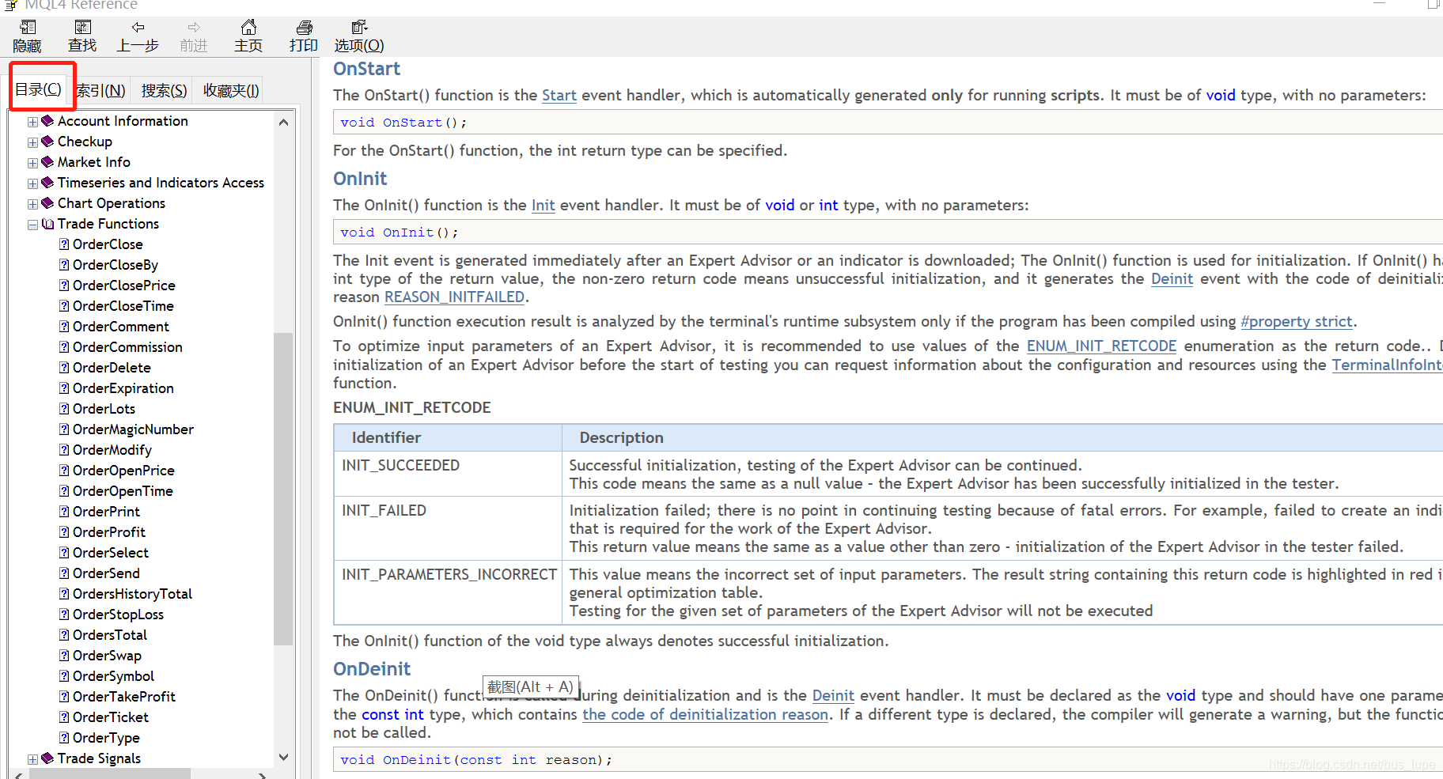This screenshot has height=779, width=1443.
Task: Open the #property strict link
Action: (1297, 321)
